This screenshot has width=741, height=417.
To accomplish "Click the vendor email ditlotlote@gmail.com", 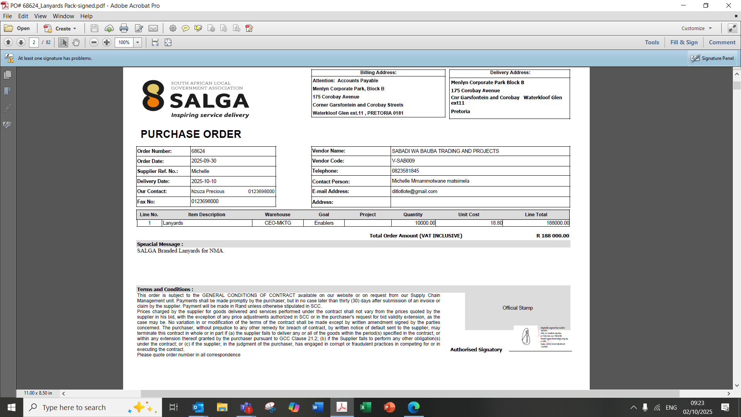I will 414,192.
